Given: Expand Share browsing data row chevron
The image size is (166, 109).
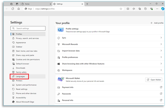Looking at the screenshot, I should (161, 63).
